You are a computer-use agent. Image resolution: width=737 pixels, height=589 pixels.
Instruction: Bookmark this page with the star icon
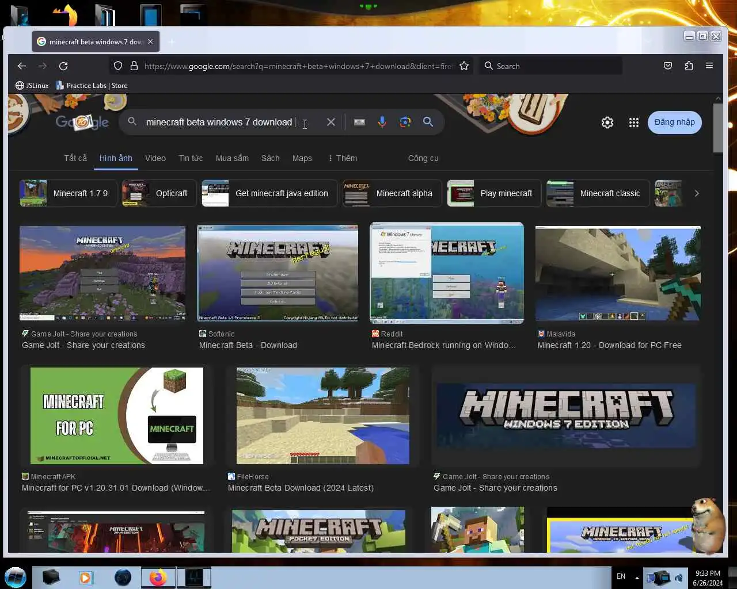464,66
